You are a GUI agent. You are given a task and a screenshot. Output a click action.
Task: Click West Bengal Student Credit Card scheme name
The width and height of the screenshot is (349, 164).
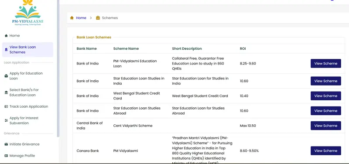(137, 96)
